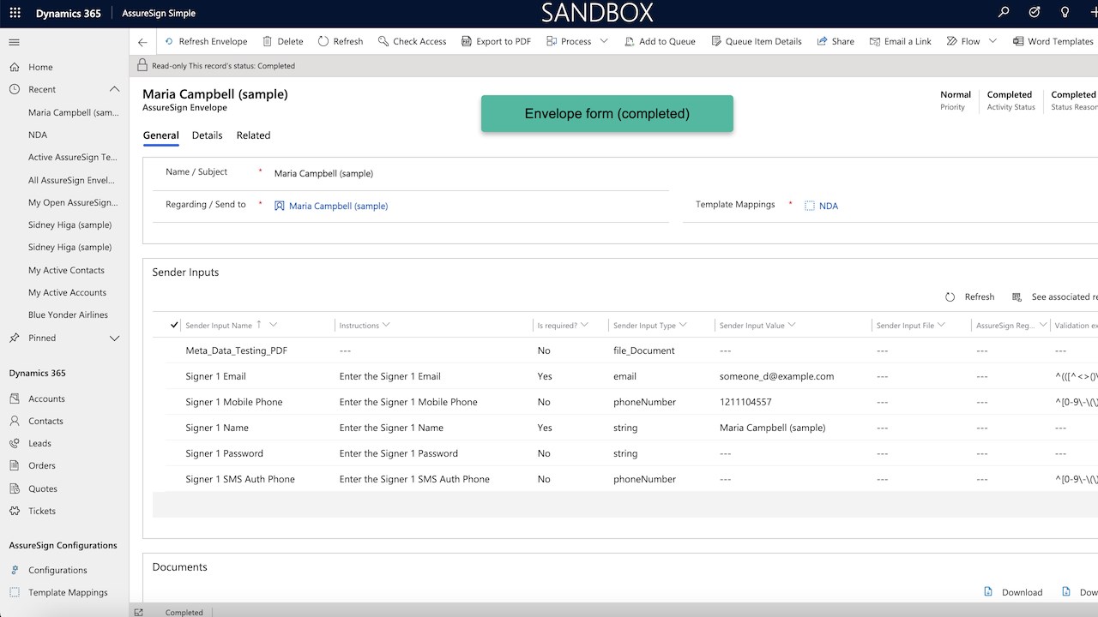This screenshot has width=1098, height=617.
Task: Switch to the Related tab
Action: click(253, 135)
